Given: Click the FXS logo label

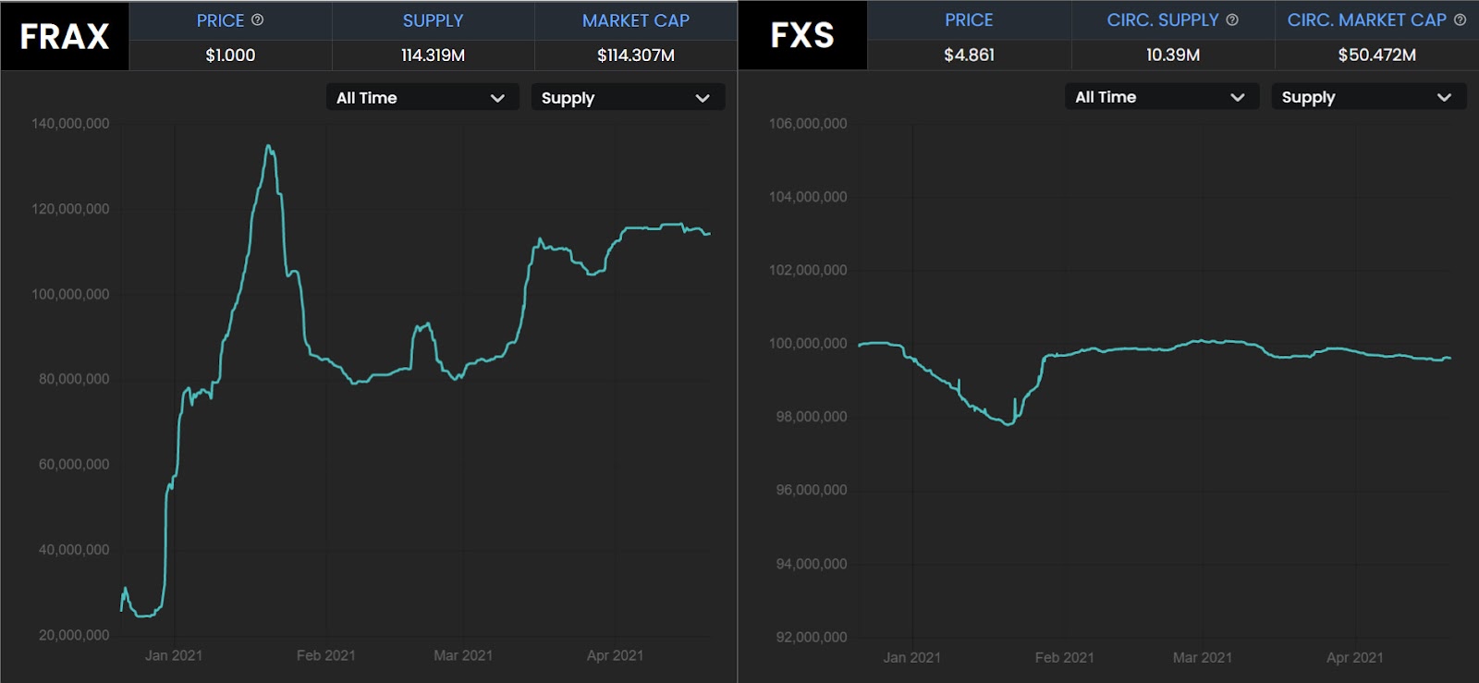Looking at the screenshot, I should pyautogui.click(x=802, y=35).
